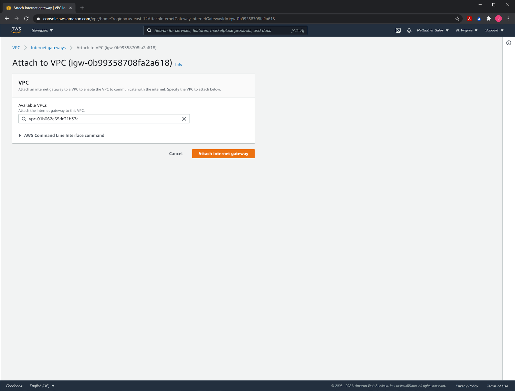Reload the page
Image resolution: width=515 pixels, height=391 pixels.
tap(26, 19)
